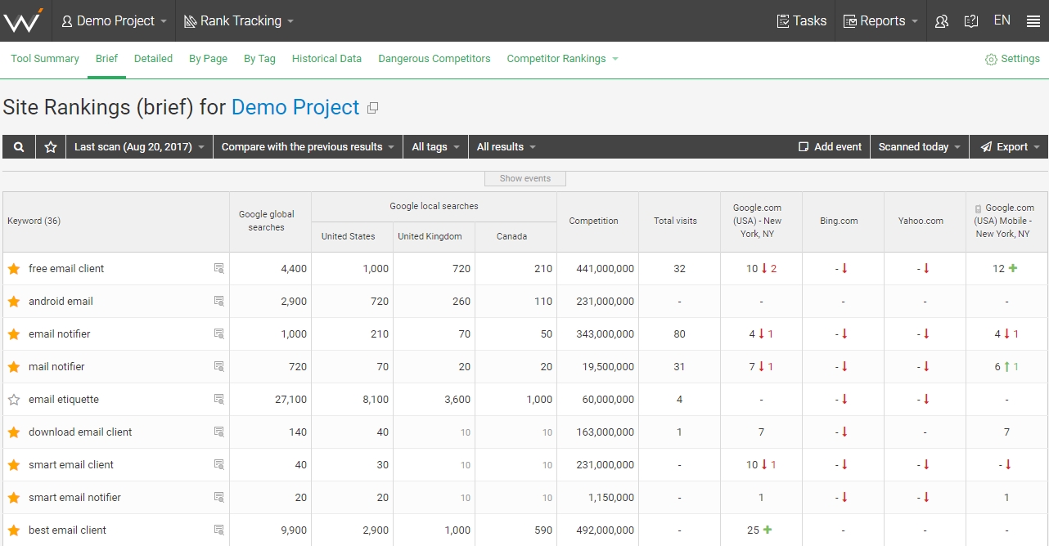Image resolution: width=1049 pixels, height=546 pixels.
Task: Sort by Keyword (36) column header
Action: [116, 222]
